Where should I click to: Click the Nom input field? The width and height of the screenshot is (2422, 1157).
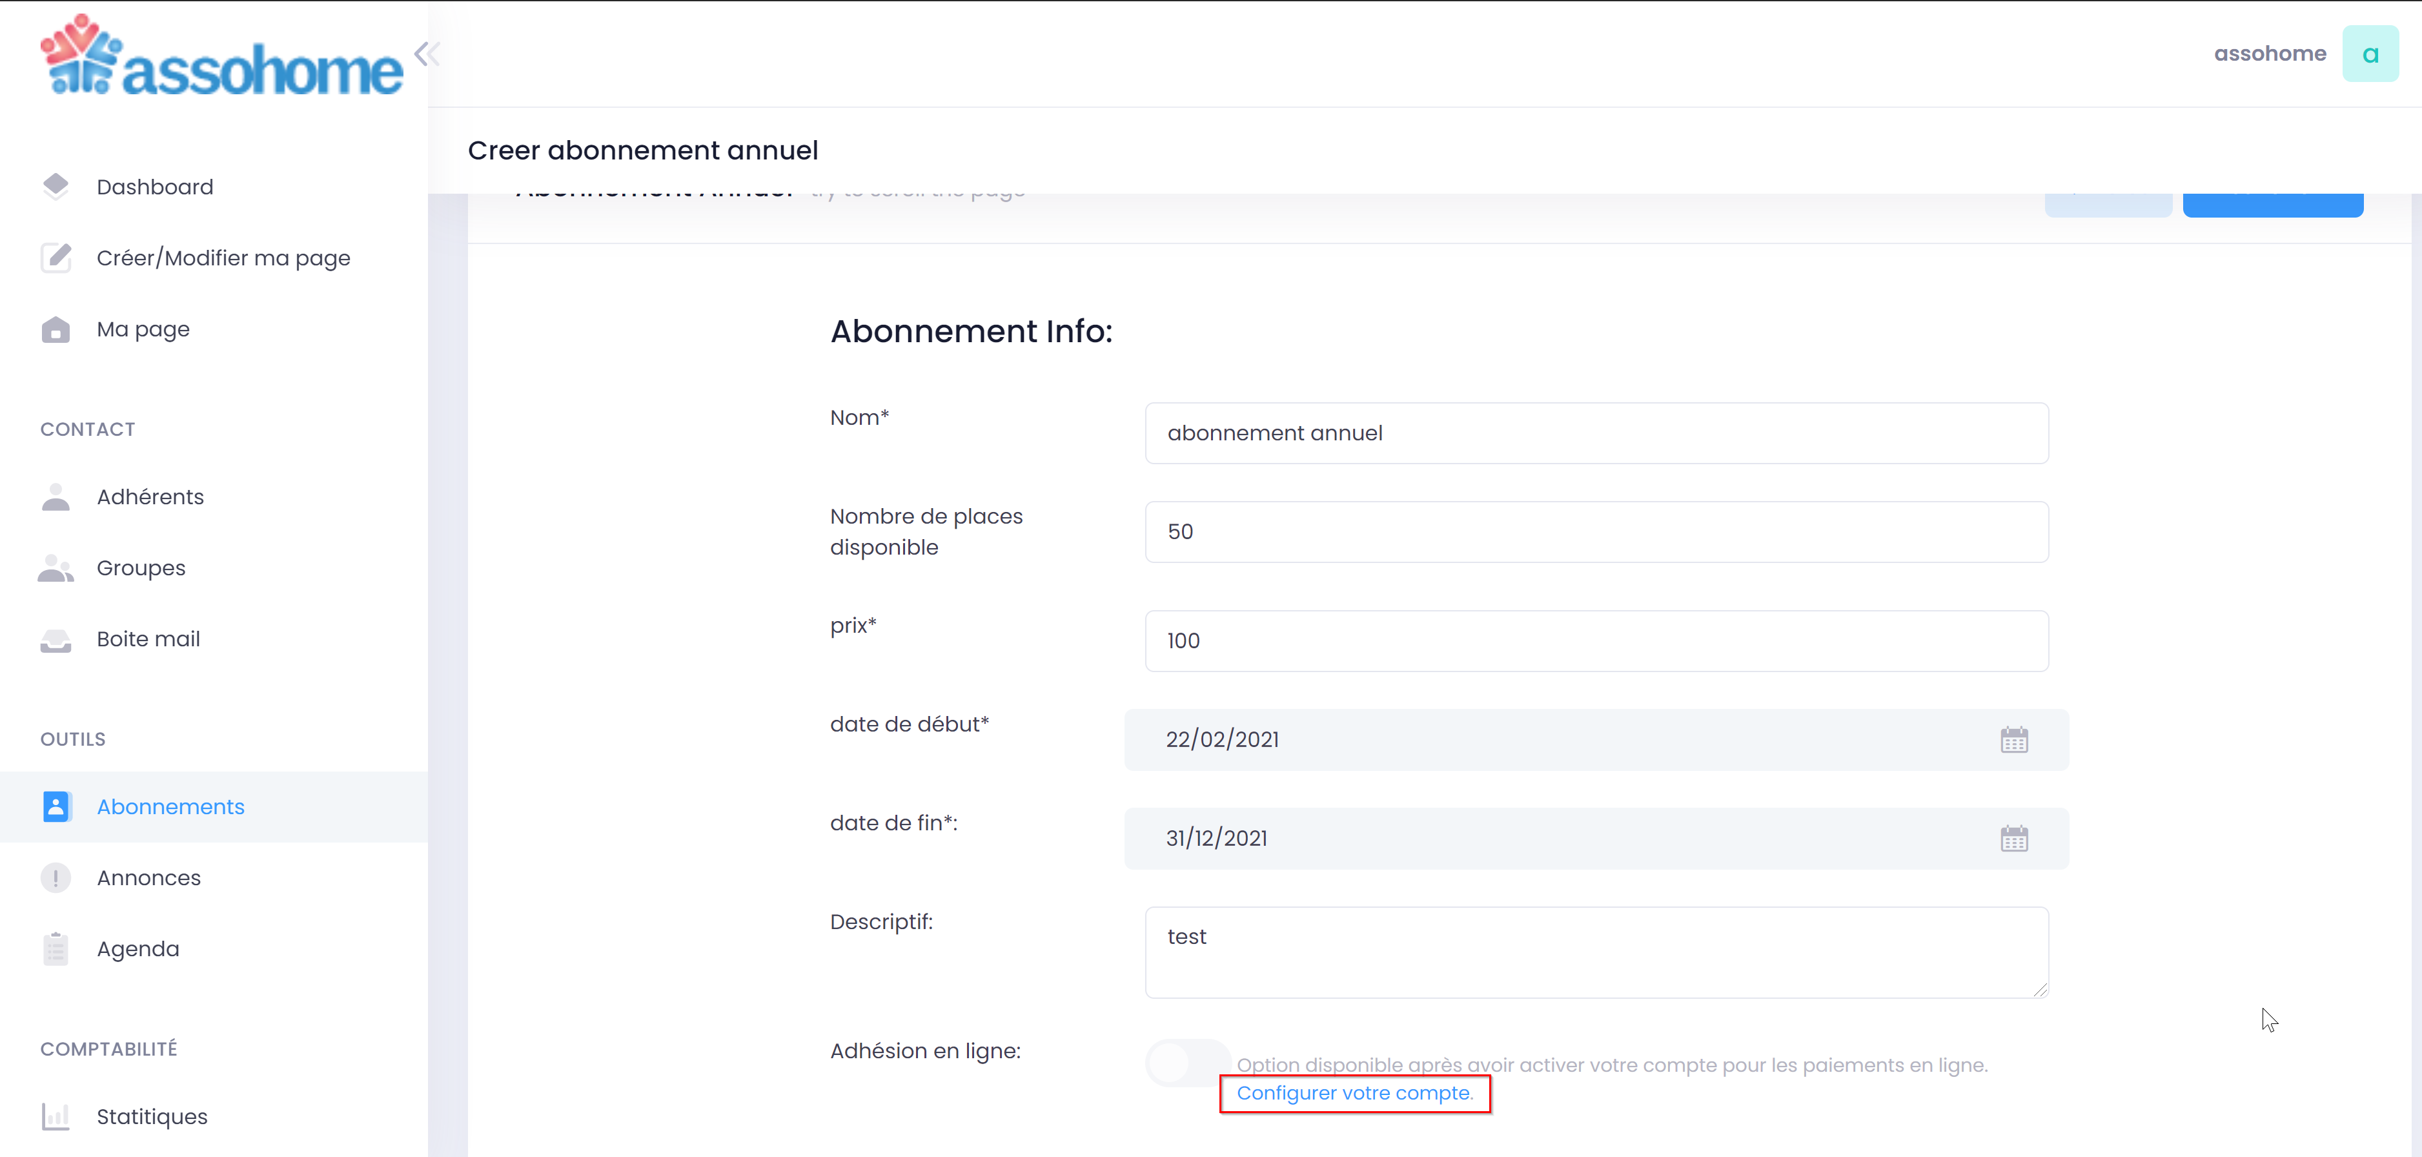click(x=1596, y=434)
